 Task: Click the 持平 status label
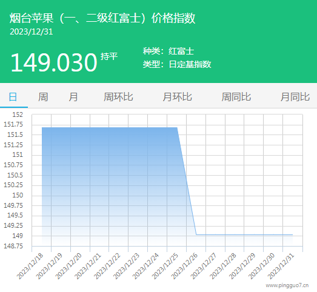[x=109, y=56]
